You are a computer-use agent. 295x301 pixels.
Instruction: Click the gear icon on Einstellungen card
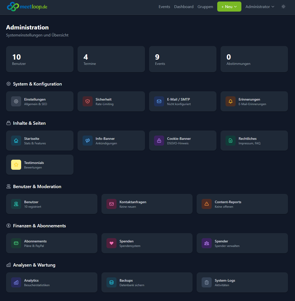tap(16, 101)
